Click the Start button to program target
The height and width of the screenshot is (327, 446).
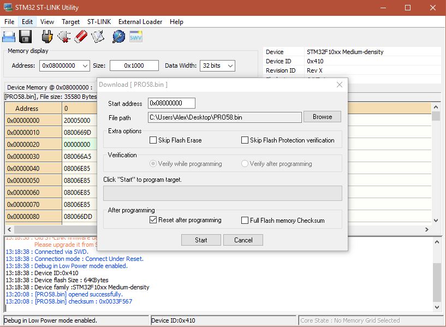pos(201,240)
